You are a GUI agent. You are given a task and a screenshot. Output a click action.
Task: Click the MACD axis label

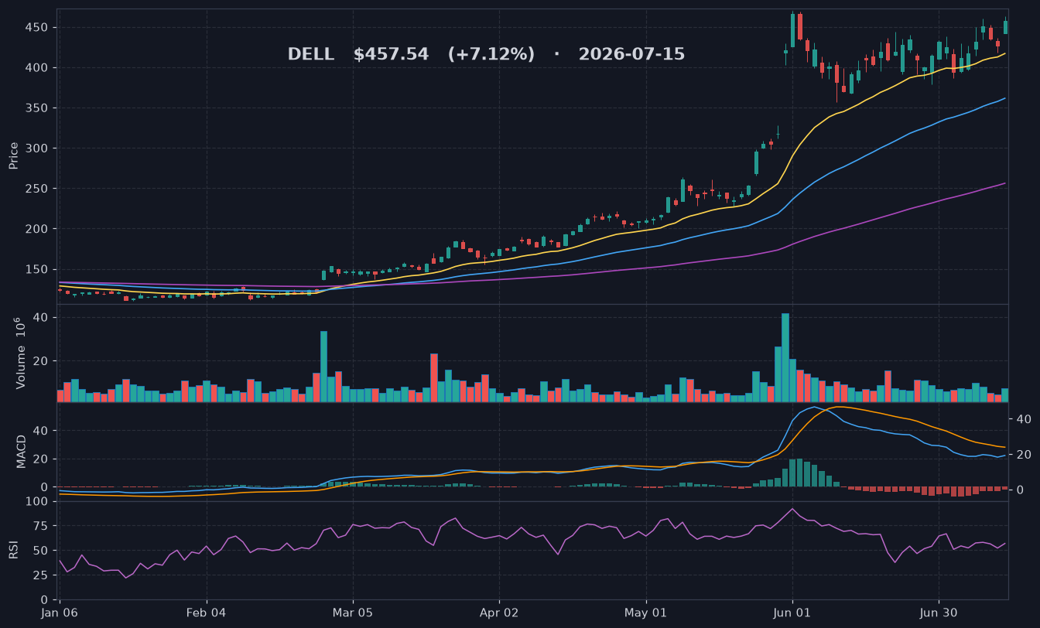21,451
